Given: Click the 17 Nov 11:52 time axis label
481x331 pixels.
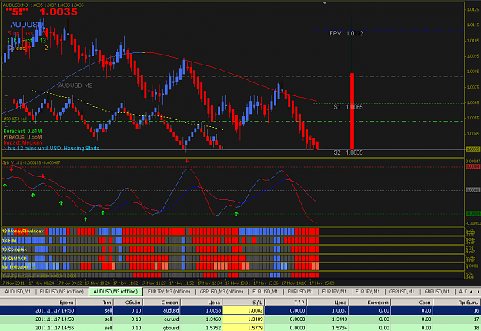Looking at the screenshot, I should [x=182, y=283].
